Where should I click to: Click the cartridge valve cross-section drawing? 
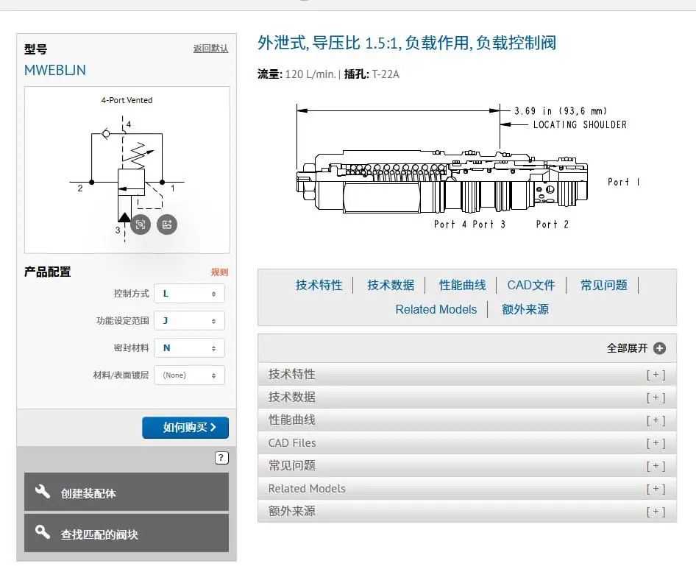tap(442, 181)
